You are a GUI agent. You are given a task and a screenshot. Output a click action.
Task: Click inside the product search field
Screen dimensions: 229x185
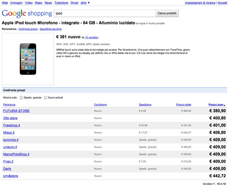[x=104, y=13]
